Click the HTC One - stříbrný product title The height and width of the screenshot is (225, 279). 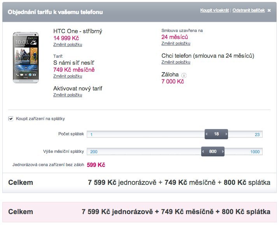(78, 31)
